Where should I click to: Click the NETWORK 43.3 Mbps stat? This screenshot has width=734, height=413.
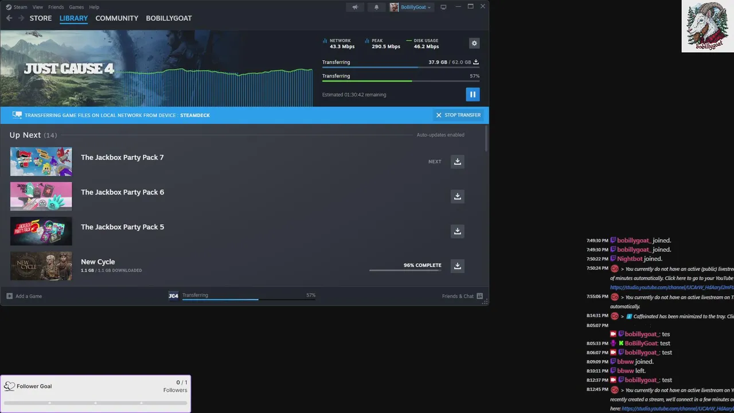pos(339,44)
